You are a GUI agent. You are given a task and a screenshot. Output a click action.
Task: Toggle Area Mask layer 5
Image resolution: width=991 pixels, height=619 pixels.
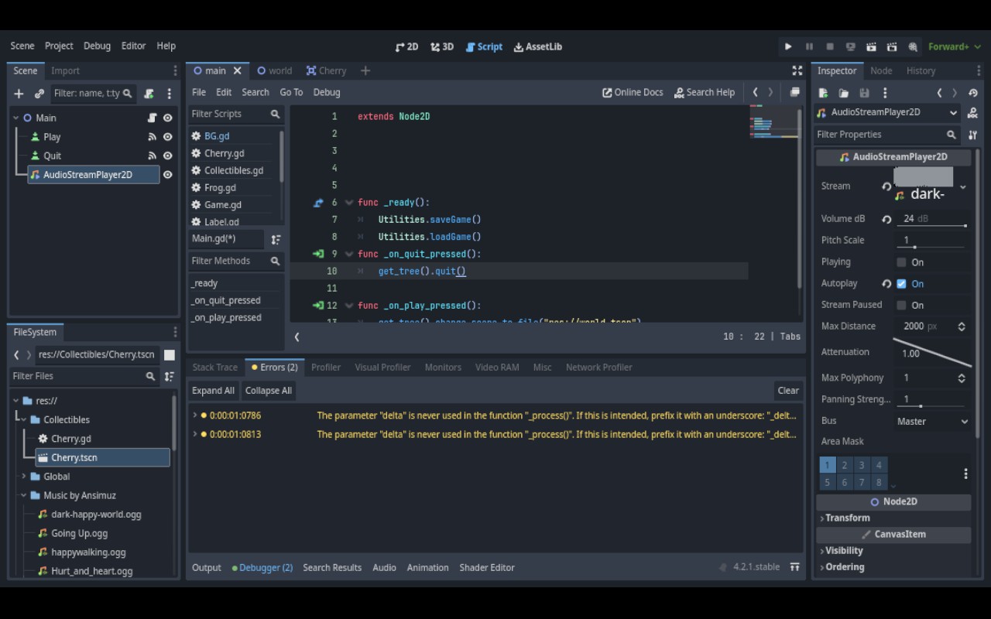click(x=828, y=482)
